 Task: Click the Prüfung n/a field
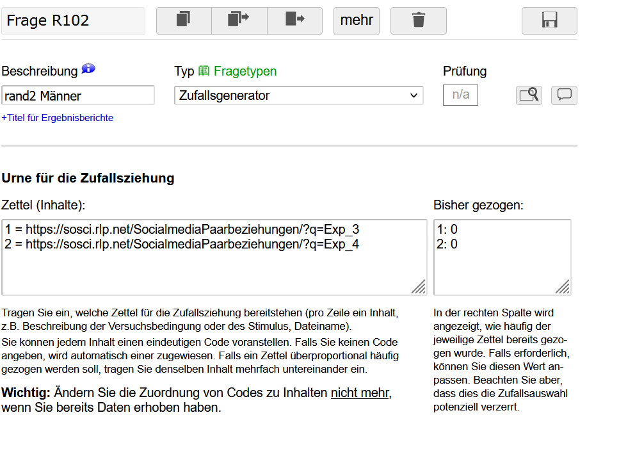tap(460, 95)
